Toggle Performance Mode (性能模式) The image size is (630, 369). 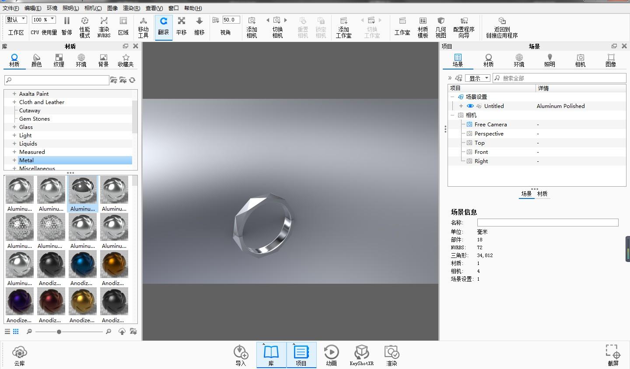tap(84, 27)
